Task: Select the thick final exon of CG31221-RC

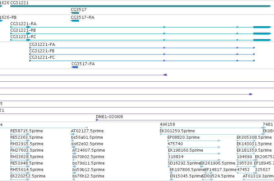Action: coord(262,40)
